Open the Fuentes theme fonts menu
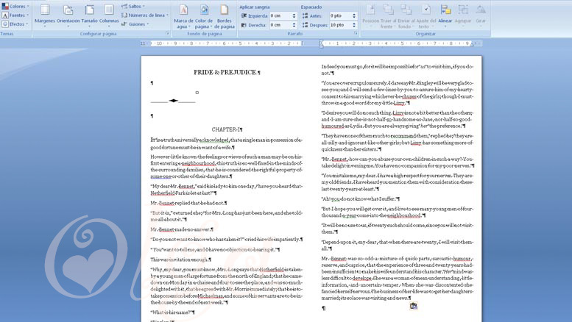The image size is (572, 322). [x=15, y=15]
